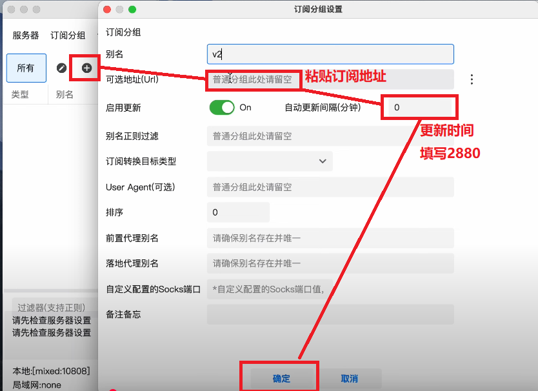Open the 订阅分组 menu
This screenshot has width=538, height=391.
coord(68,35)
